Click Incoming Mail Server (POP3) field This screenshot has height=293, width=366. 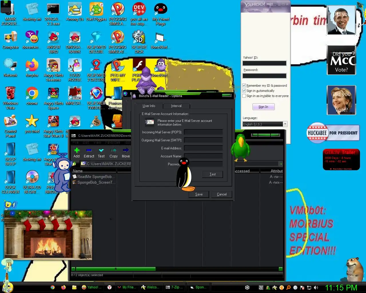pos(203,132)
